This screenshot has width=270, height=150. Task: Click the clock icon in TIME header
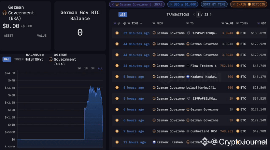[124, 23]
